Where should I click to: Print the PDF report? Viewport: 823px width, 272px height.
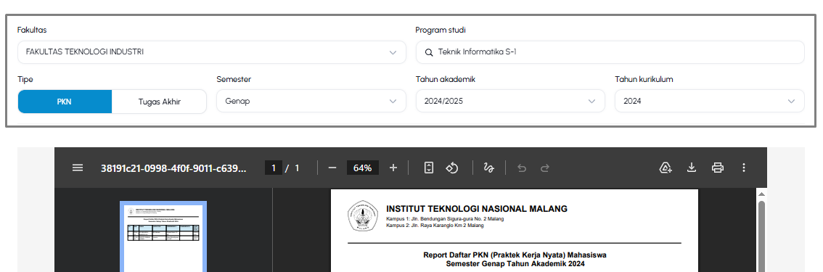[718, 168]
